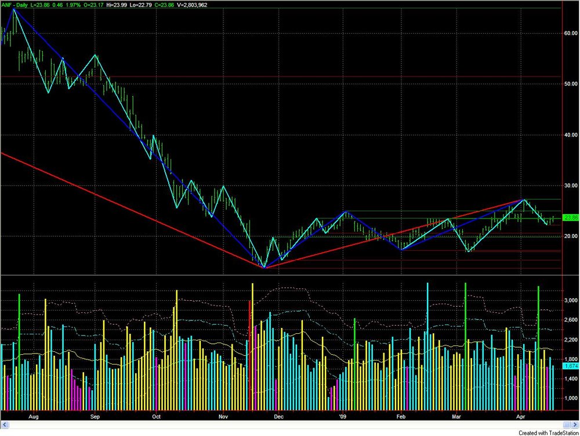Screen dimensions: 580x436
Task: Click the 20.00 price axis label
Action: pyautogui.click(x=571, y=236)
